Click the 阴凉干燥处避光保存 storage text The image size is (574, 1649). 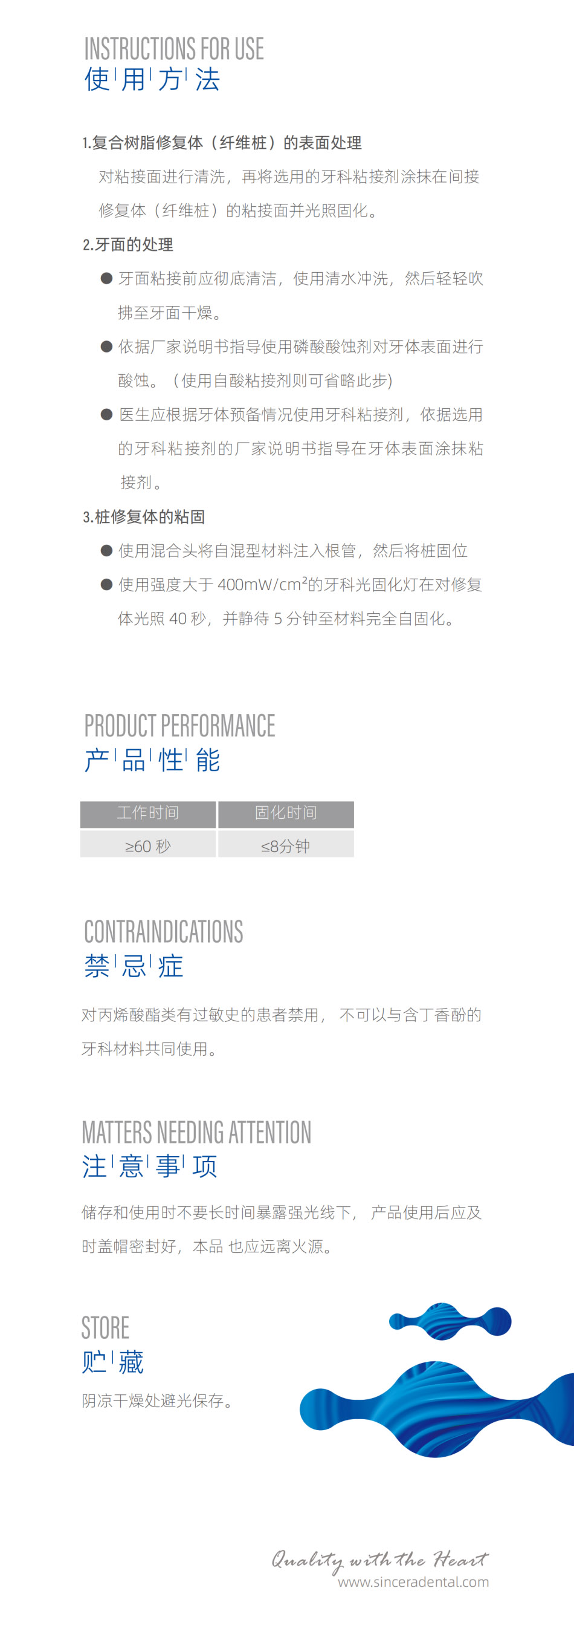pyautogui.click(x=156, y=1400)
